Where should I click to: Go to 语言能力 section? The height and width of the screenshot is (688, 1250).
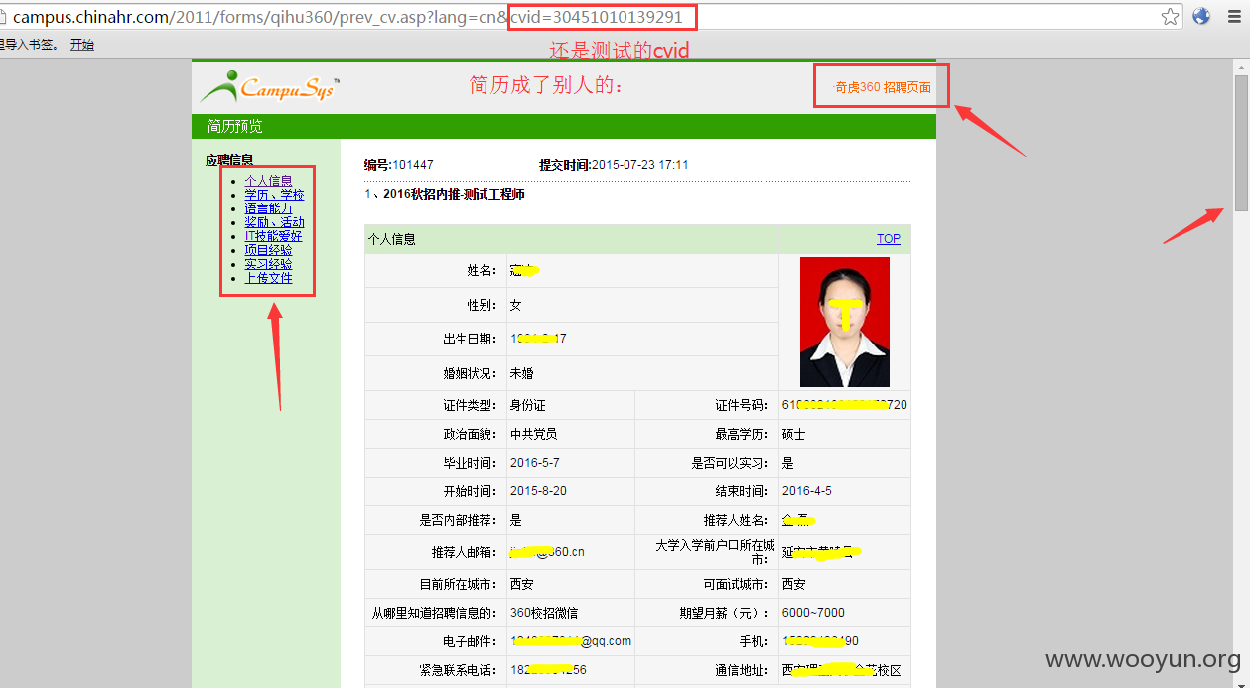[x=268, y=208]
